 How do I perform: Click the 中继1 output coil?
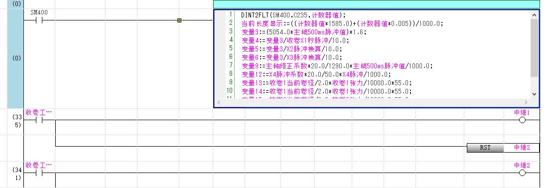522,120
